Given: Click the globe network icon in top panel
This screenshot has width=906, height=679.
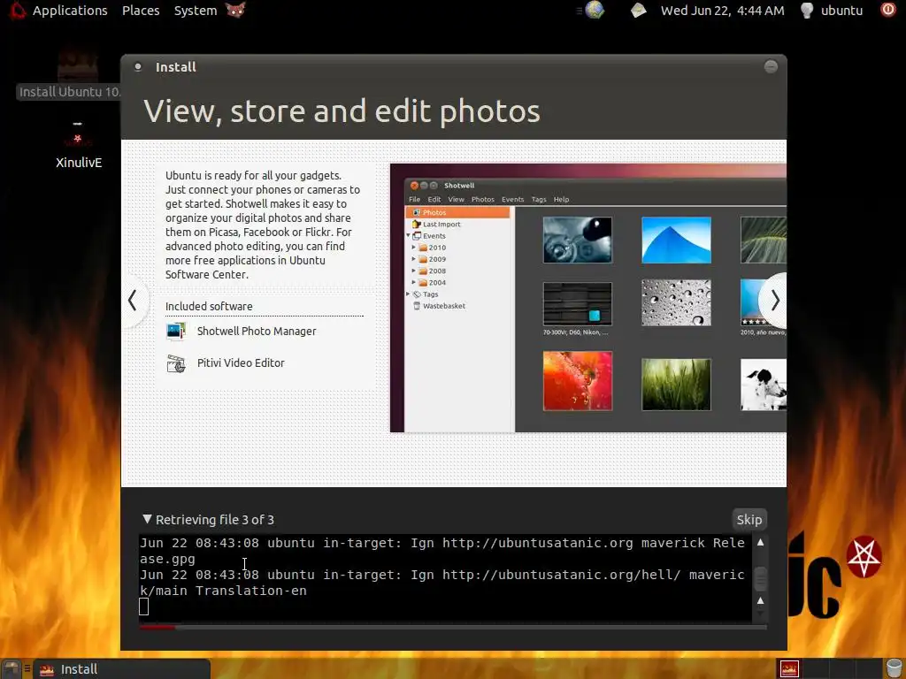Looking at the screenshot, I should click(595, 10).
